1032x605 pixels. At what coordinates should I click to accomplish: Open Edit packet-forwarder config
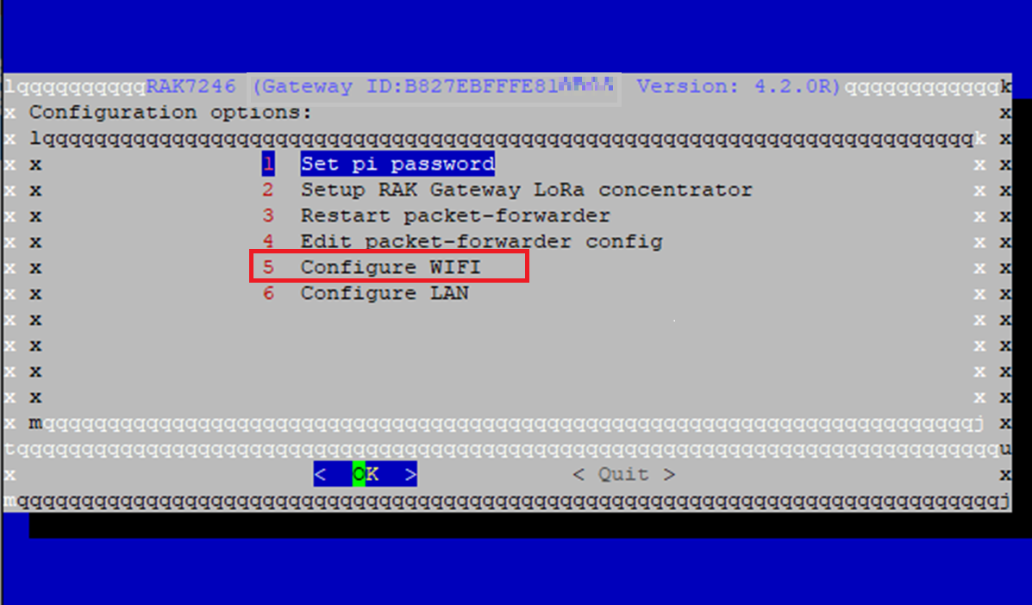tap(482, 241)
